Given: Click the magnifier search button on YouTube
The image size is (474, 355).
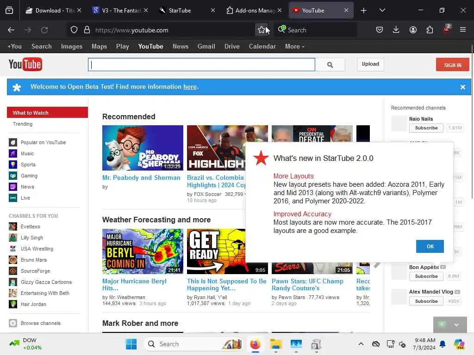Looking at the screenshot, I should (x=330, y=65).
